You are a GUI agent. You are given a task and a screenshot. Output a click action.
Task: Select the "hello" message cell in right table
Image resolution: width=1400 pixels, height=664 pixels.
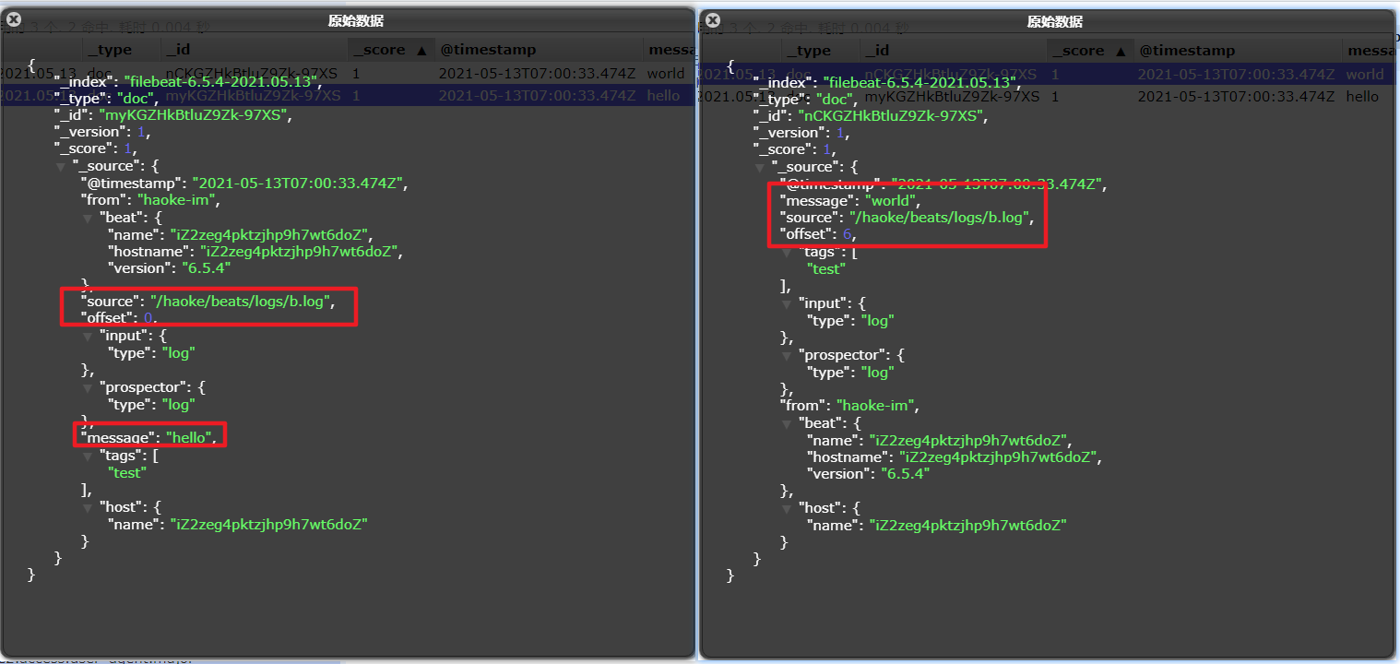1362,96
